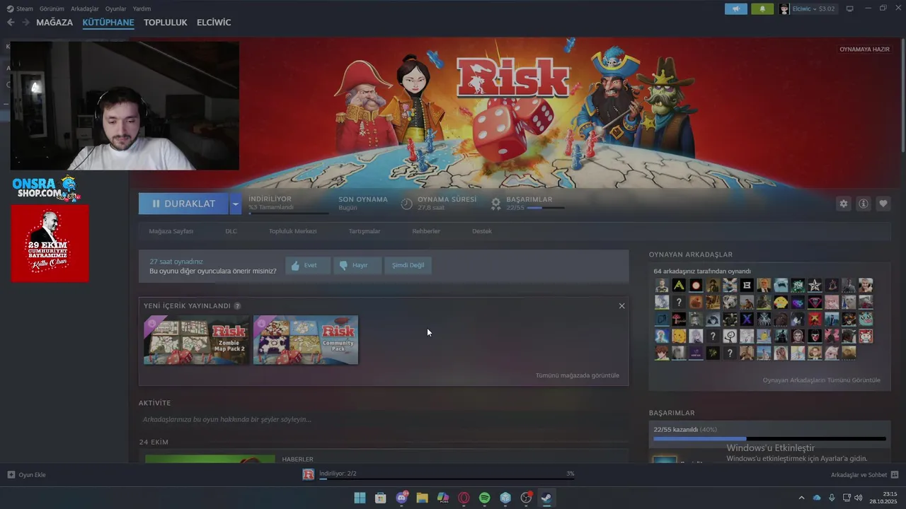Open Mağaza Sayfası link
The image size is (906, 509).
[171, 231]
